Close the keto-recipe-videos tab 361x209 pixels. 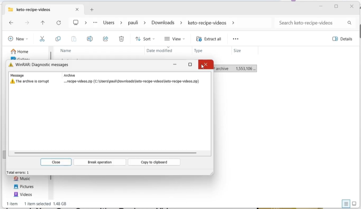coord(77,9)
